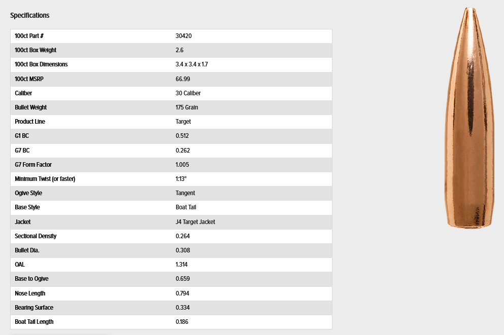Click the 100ct MSRP value 66.99
The image size is (504, 335).
pos(183,79)
